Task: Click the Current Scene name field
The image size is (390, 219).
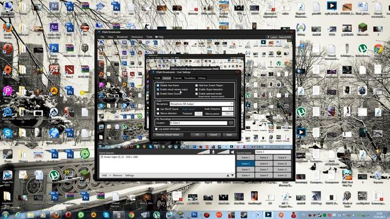Action: tap(273, 151)
